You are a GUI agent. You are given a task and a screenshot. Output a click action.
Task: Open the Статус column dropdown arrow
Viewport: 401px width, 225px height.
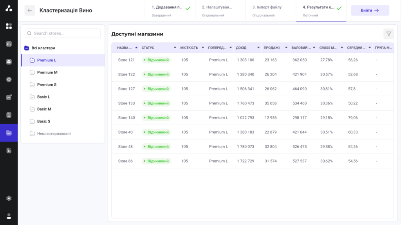coord(175,48)
